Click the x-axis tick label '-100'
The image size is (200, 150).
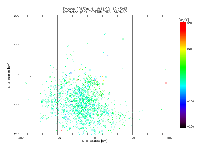(x=57, y=138)
